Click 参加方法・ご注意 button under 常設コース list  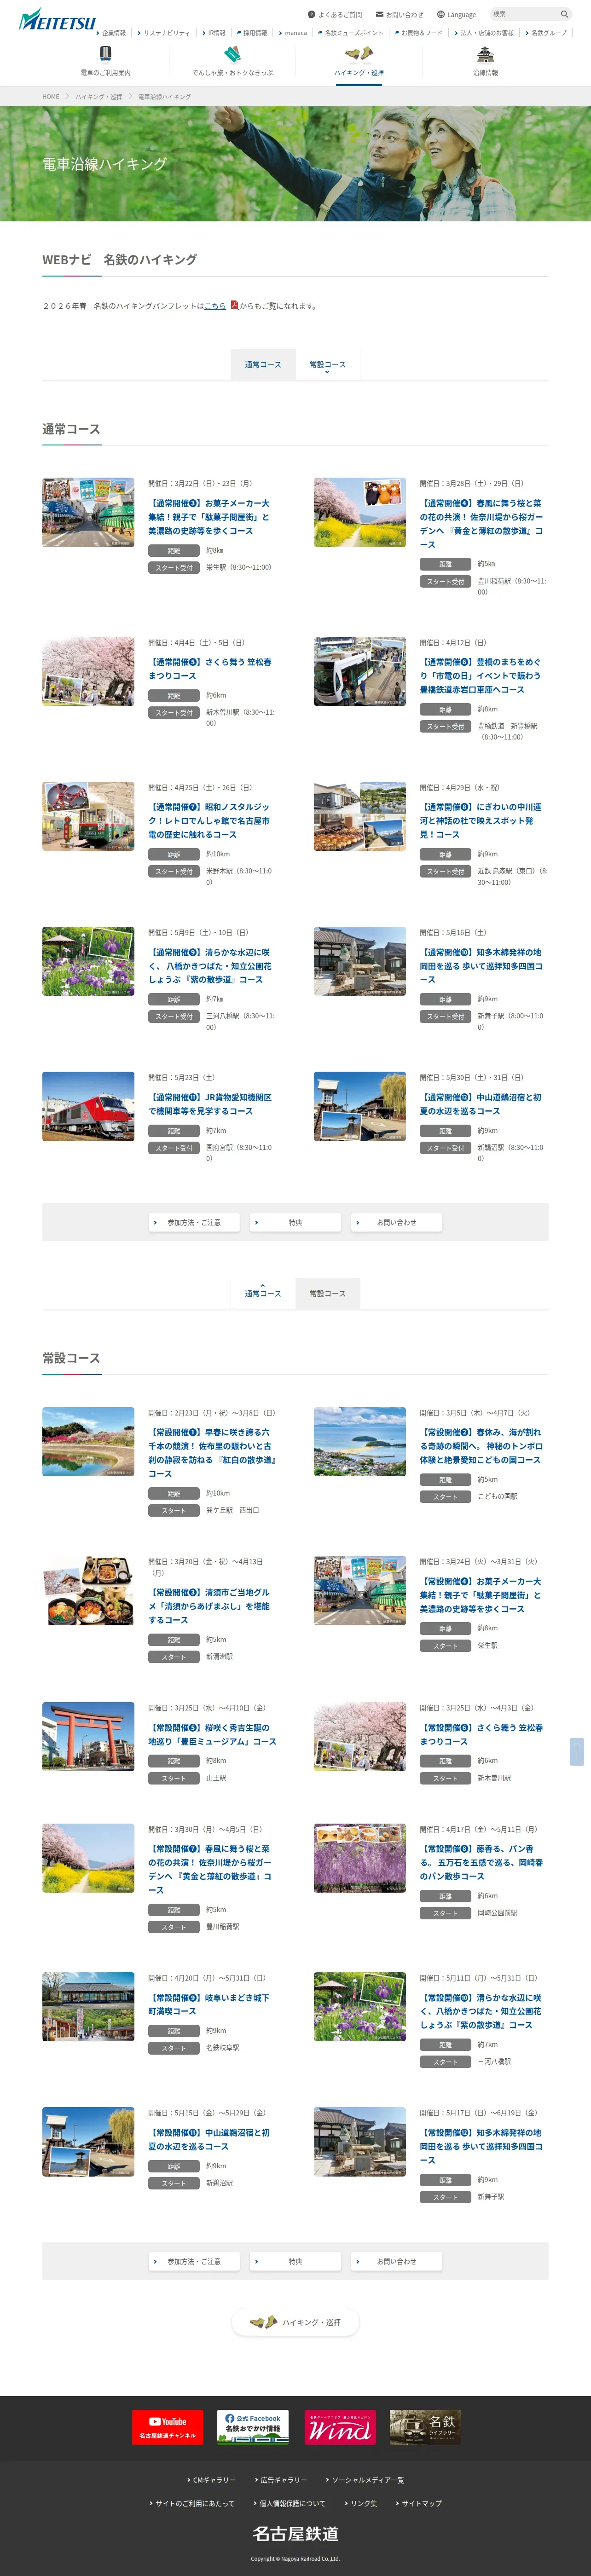[x=194, y=2261]
